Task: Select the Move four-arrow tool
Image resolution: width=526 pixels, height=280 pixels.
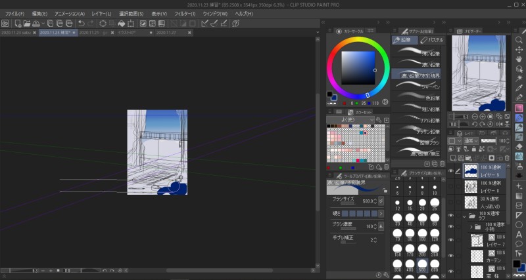Action: coord(519,50)
